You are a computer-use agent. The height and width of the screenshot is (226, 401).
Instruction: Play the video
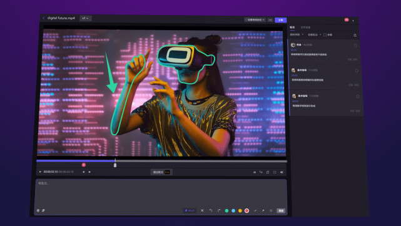[x=40, y=172]
